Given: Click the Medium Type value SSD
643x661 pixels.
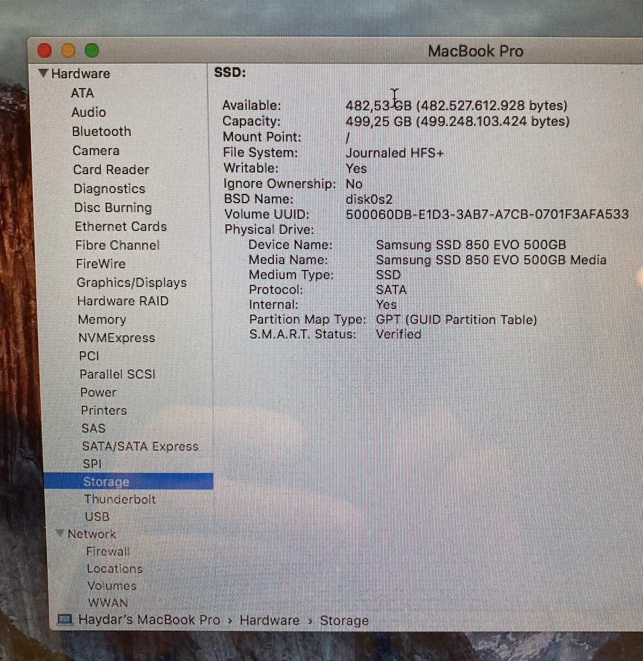Looking at the screenshot, I should coord(389,274).
